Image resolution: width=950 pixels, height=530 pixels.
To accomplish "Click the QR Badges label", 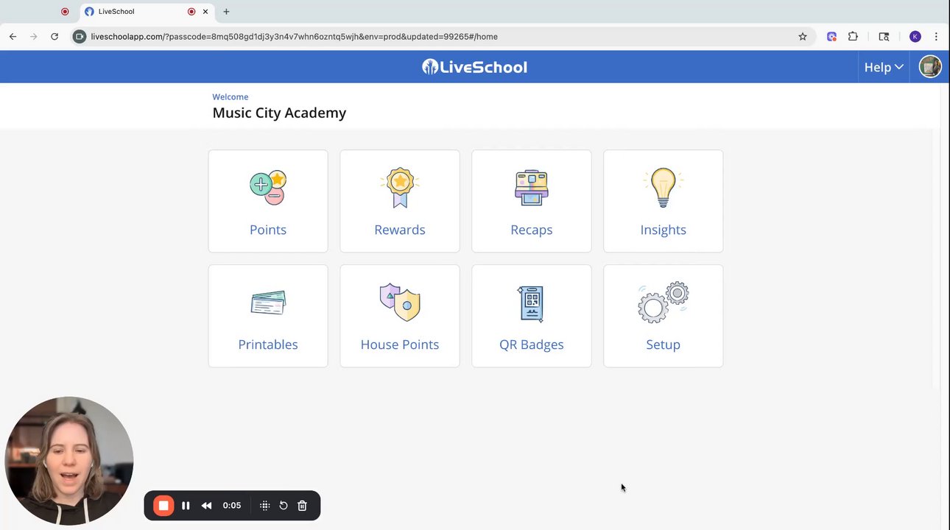I will click(532, 344).
